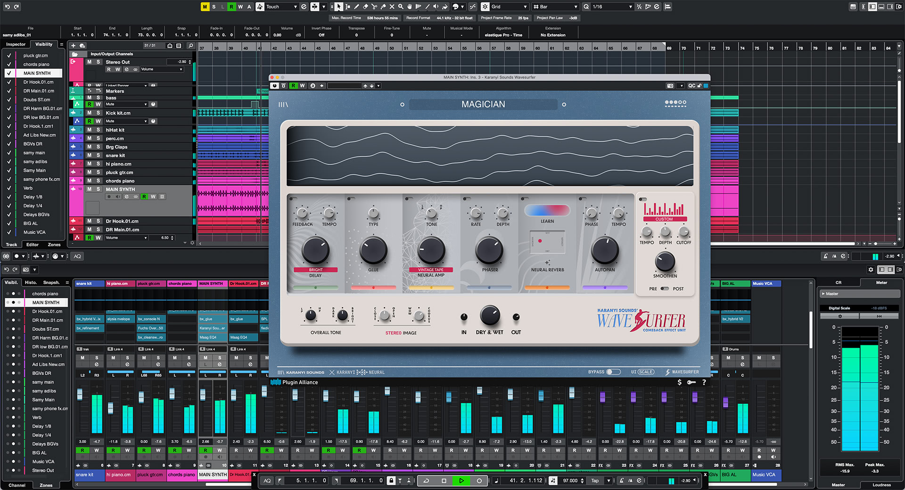Click Plugin Alliance dollar sign icon
The width and height of the screenshot is (905, 490).
point(679,382)
